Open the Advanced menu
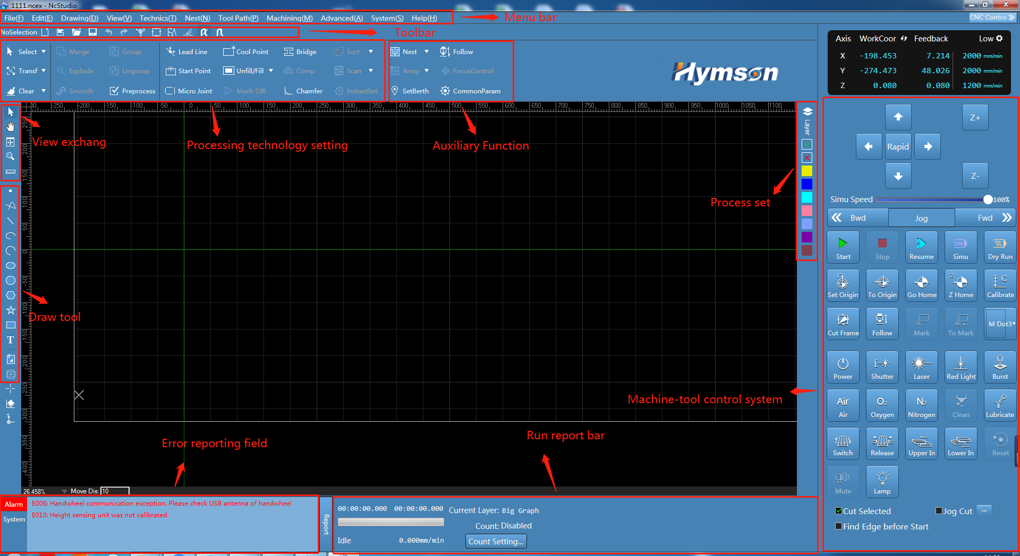Viewport: 1020px width, 556px height. point(342,18)
